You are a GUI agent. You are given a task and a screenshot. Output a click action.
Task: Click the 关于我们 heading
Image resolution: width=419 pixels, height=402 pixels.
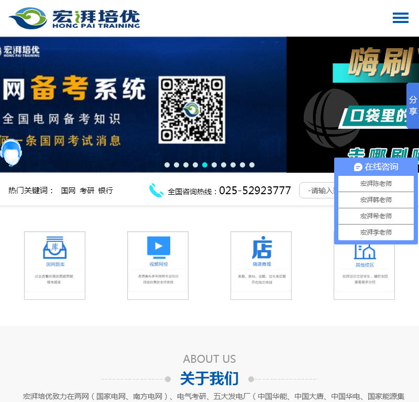coord(210,378)
